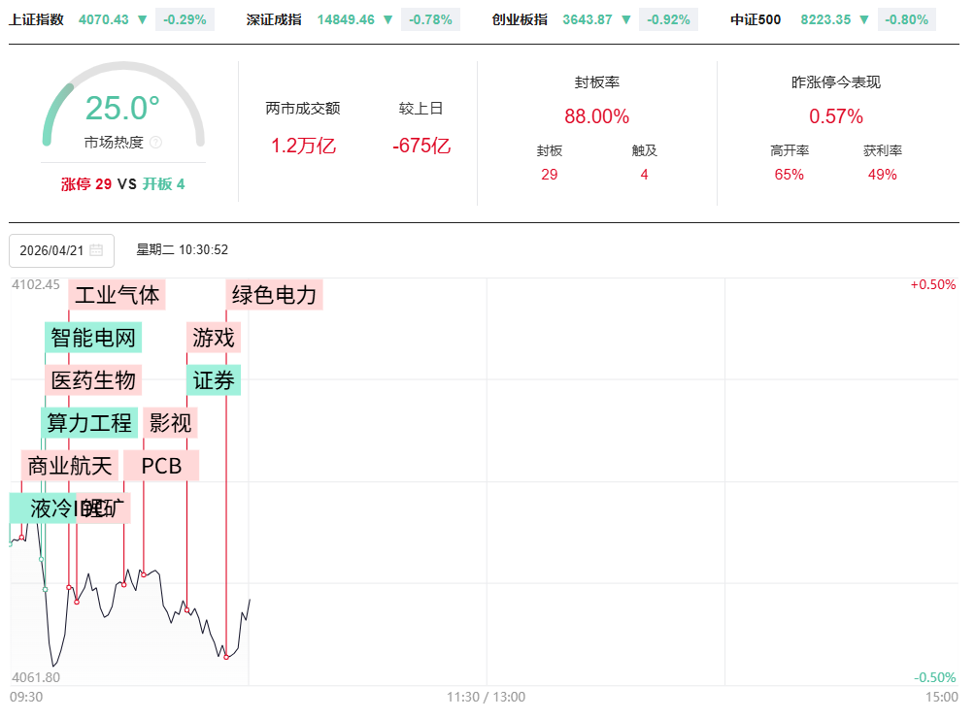The image size is (975, 719).
Task: Click the down arrow beside 深证成指 value
Action: tap(388, 19)
